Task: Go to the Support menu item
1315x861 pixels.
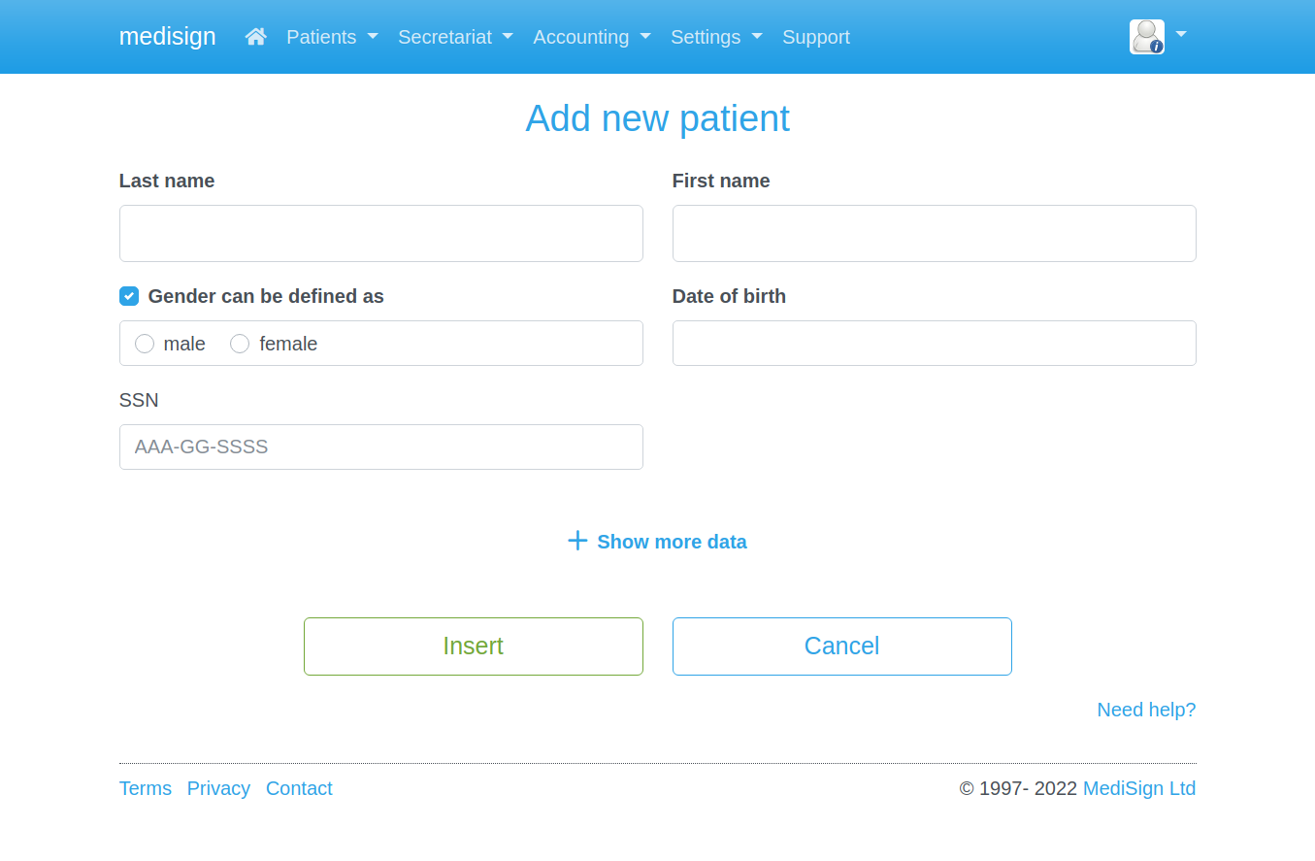Action: tap(816, 37)
